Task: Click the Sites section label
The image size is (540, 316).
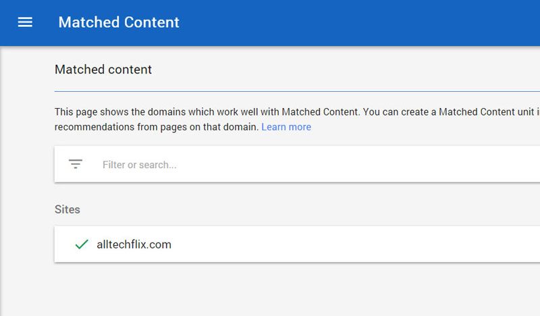Action: (x=67, y=209)
